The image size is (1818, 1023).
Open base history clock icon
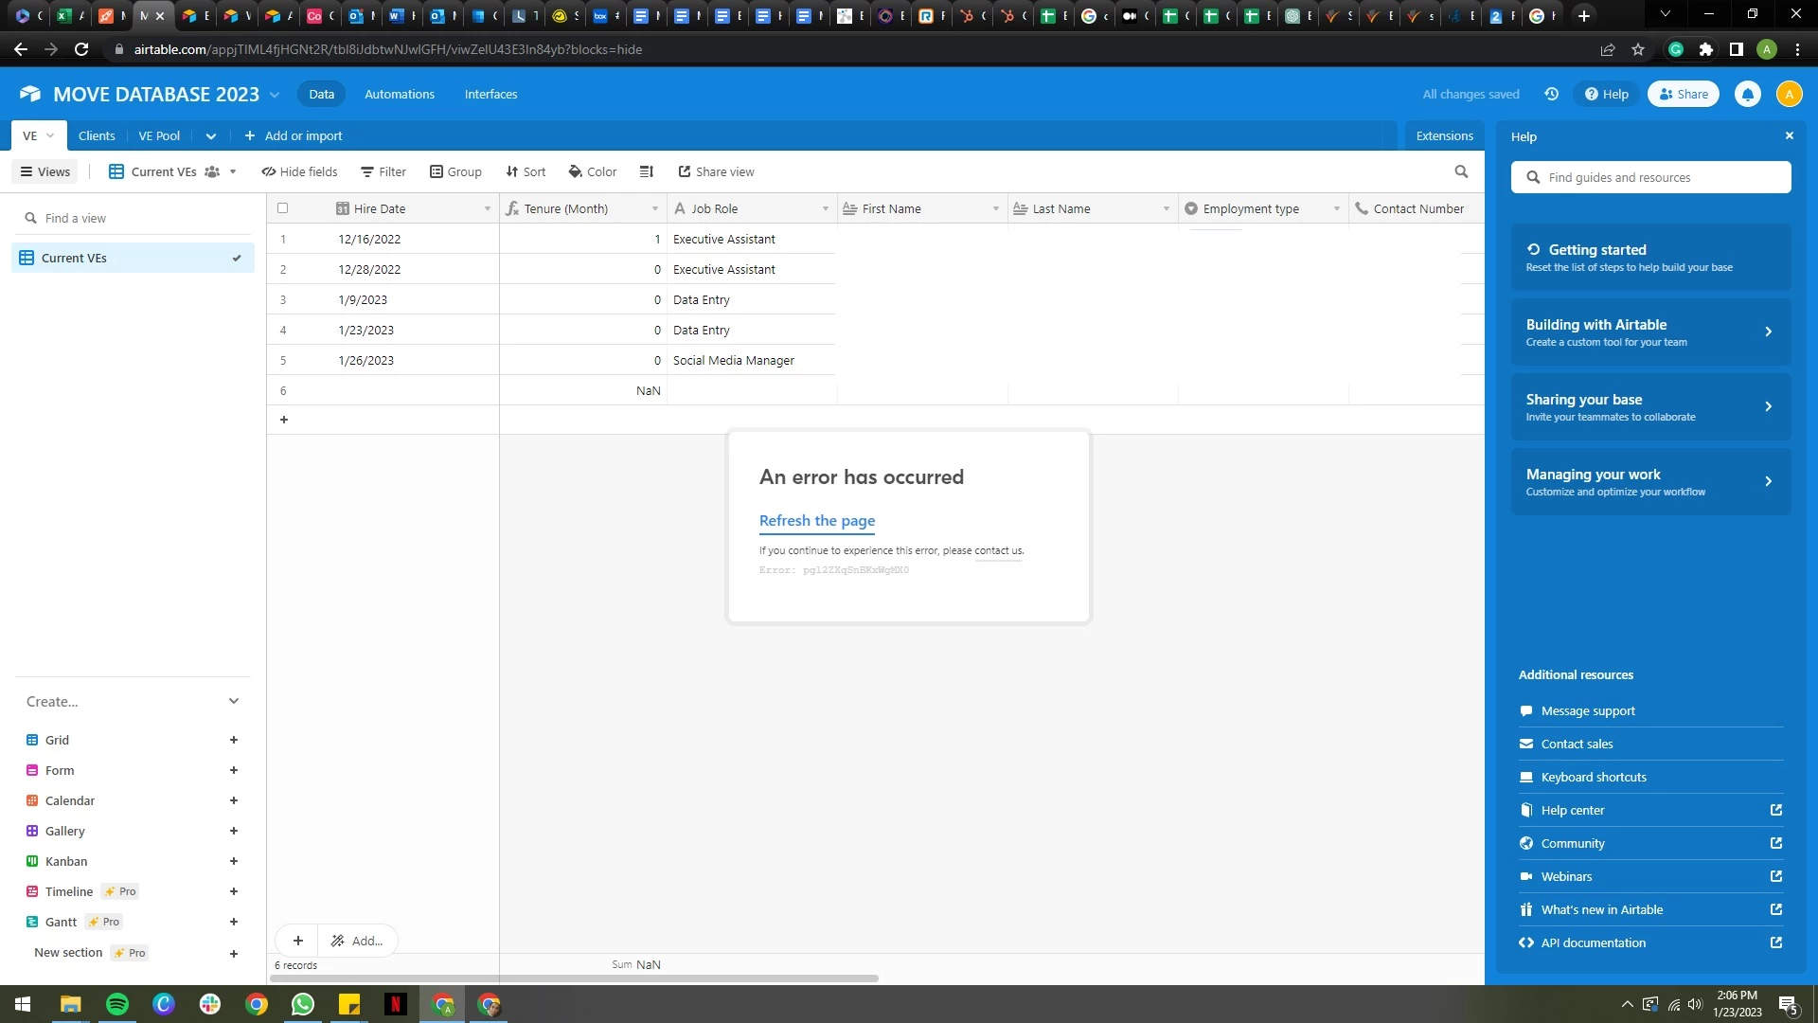click(1551, 94)
